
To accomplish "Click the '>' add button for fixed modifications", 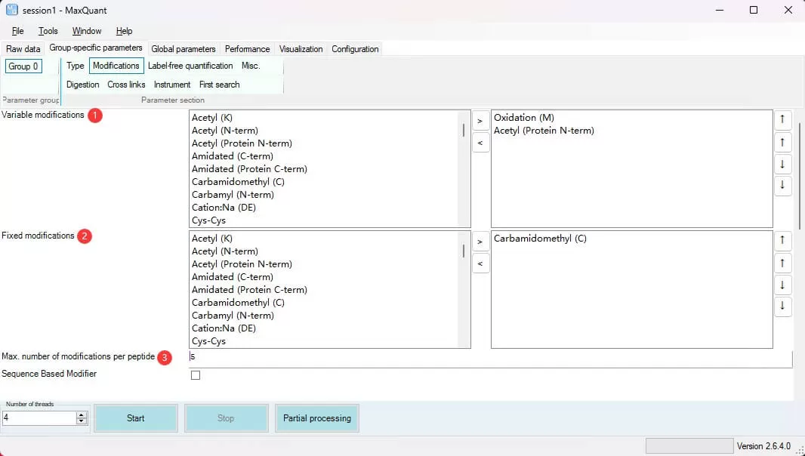I will point(480,242).
